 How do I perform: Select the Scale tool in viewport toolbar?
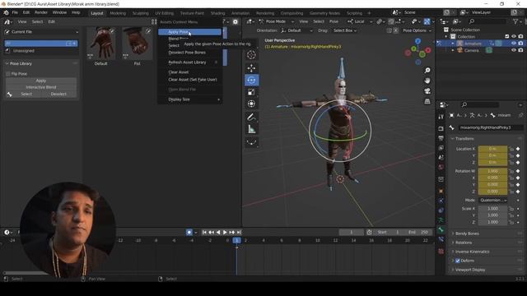pyautogui.click(x=251, y=92)
